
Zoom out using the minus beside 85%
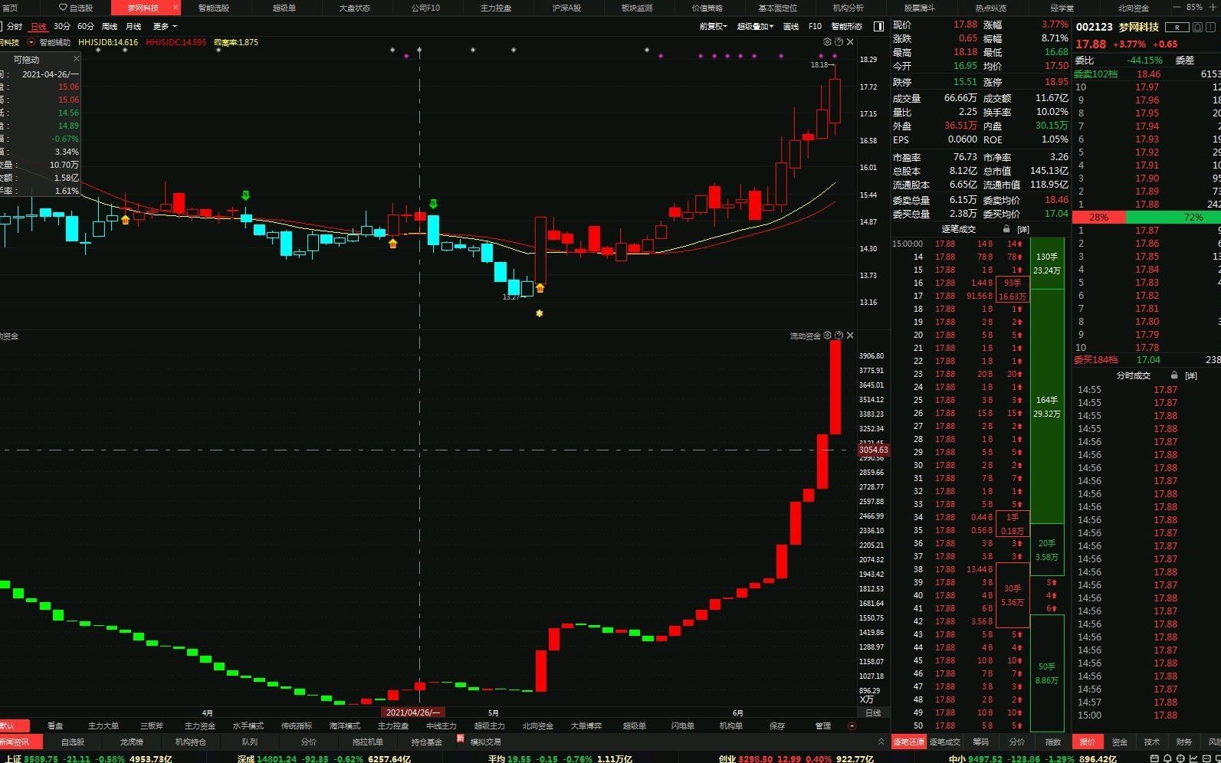click(x=1177, y=7)
